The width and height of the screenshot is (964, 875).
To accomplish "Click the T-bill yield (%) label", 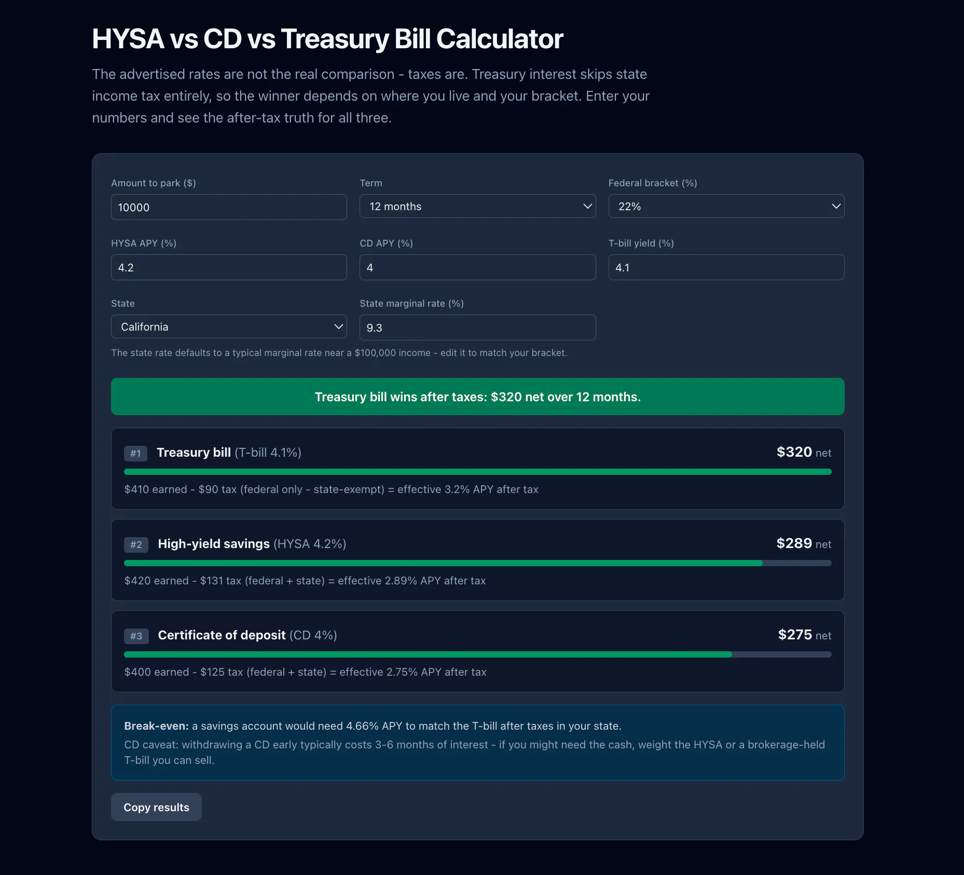I will pos(641,243).
